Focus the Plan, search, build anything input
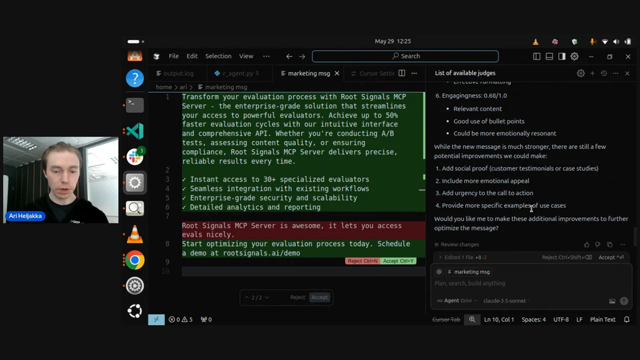 530,283
